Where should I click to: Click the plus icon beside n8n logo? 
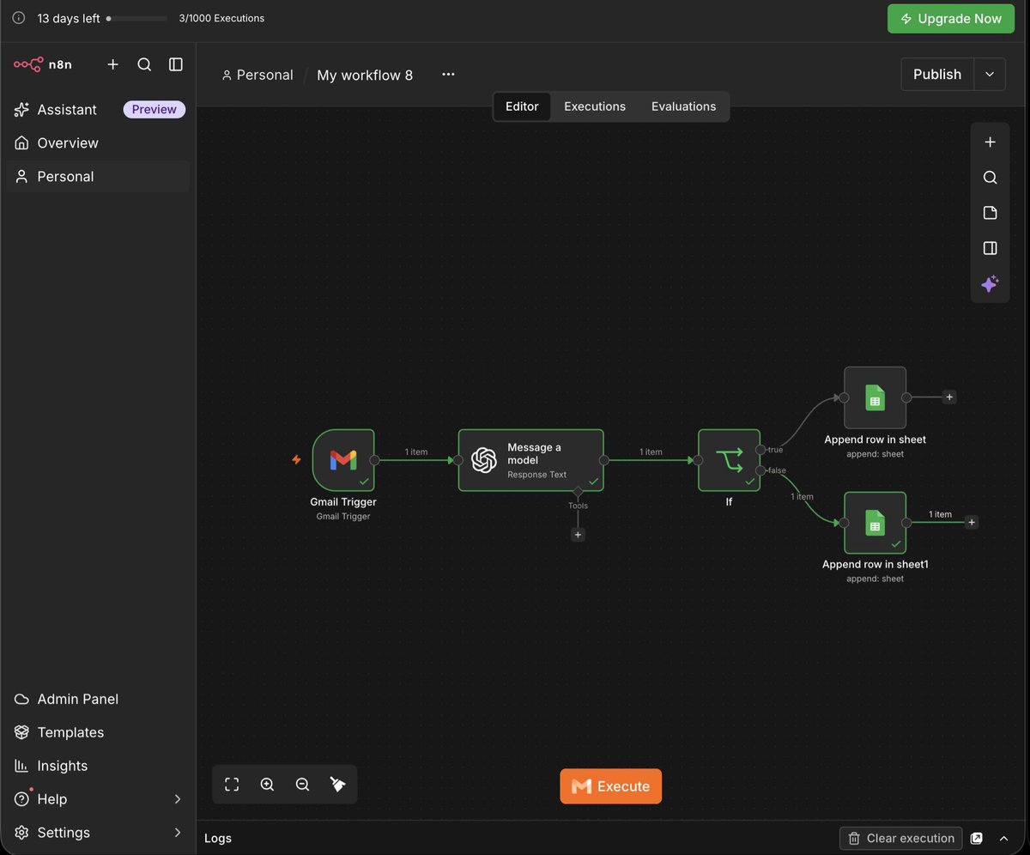(112, 64)
